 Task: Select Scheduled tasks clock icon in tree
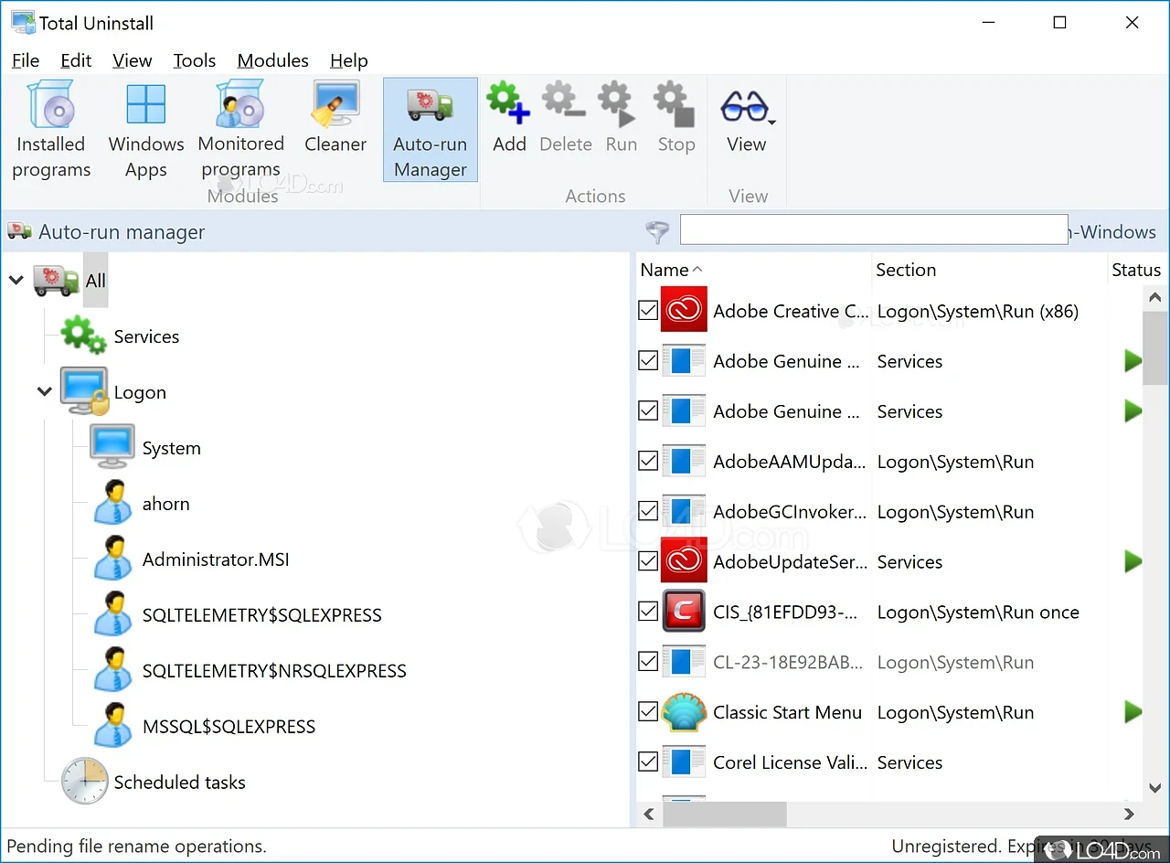pos(84,782)
